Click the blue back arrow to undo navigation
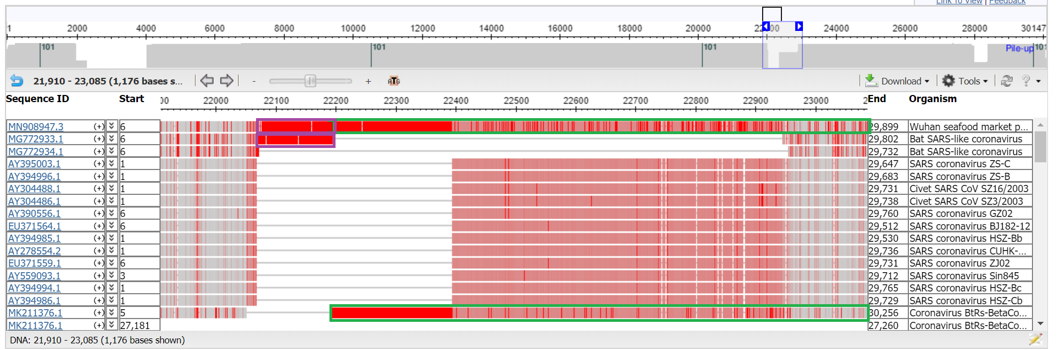Viewport: 1059px width, 350px height. pos(17,81)
